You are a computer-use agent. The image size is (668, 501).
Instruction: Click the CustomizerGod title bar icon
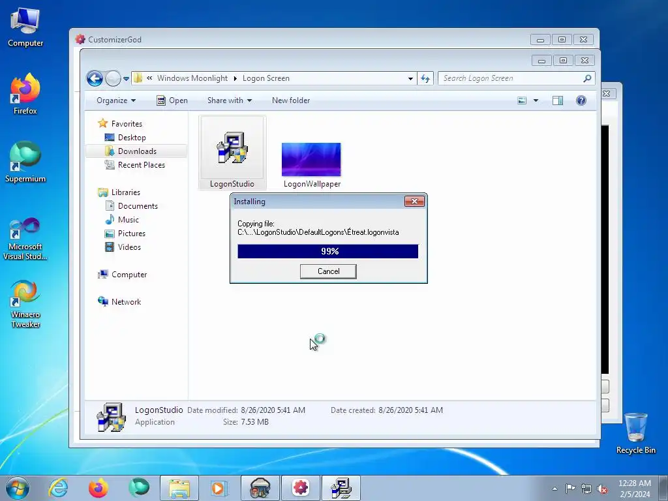(x=80, y=40)
